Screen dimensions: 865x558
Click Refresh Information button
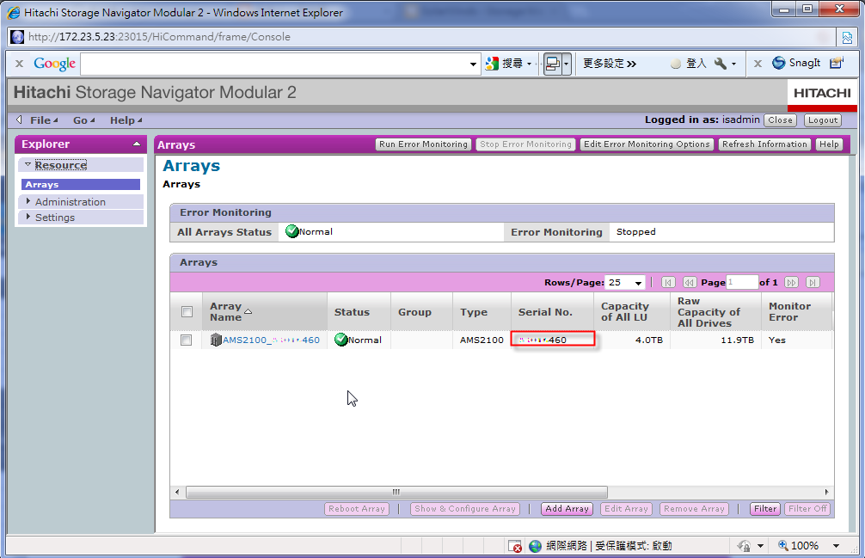764,144
